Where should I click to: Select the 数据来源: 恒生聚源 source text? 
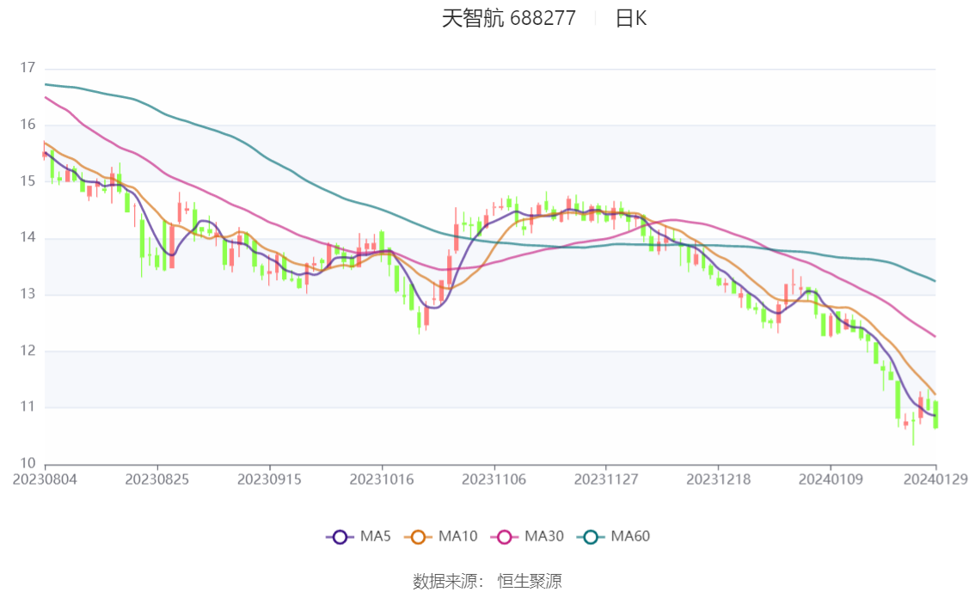(x=487, y=582)
